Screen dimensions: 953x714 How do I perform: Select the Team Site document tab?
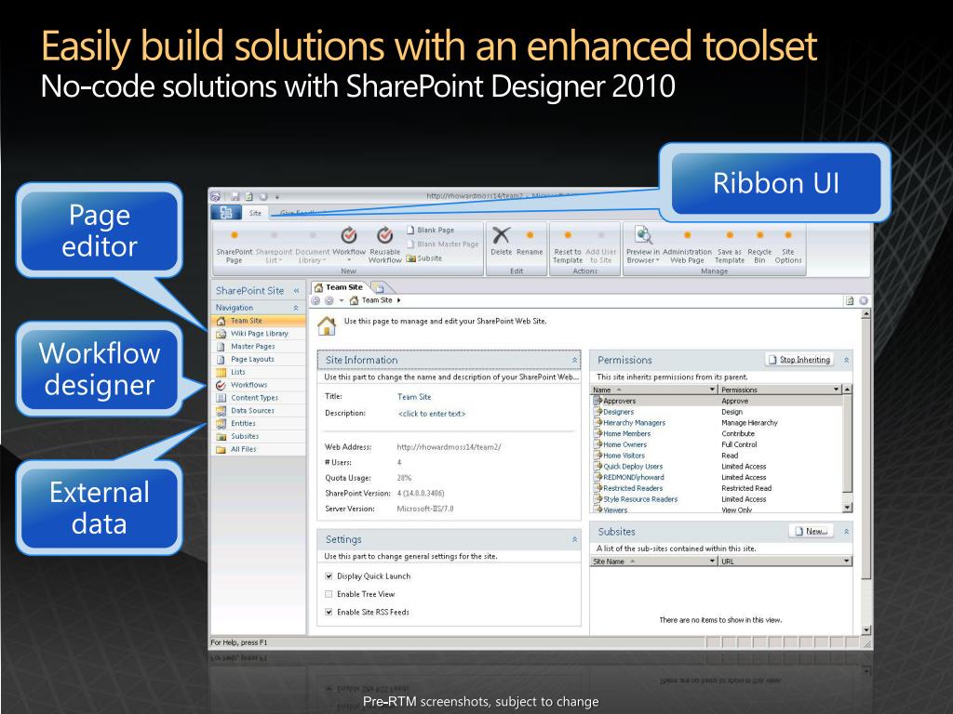click(x=339, y=287)
